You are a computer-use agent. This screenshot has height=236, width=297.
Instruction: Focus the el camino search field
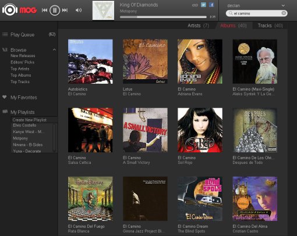pyautogui.click(x=257, y=13)
